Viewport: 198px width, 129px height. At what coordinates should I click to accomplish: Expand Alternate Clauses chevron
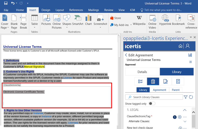click(185, 121)
